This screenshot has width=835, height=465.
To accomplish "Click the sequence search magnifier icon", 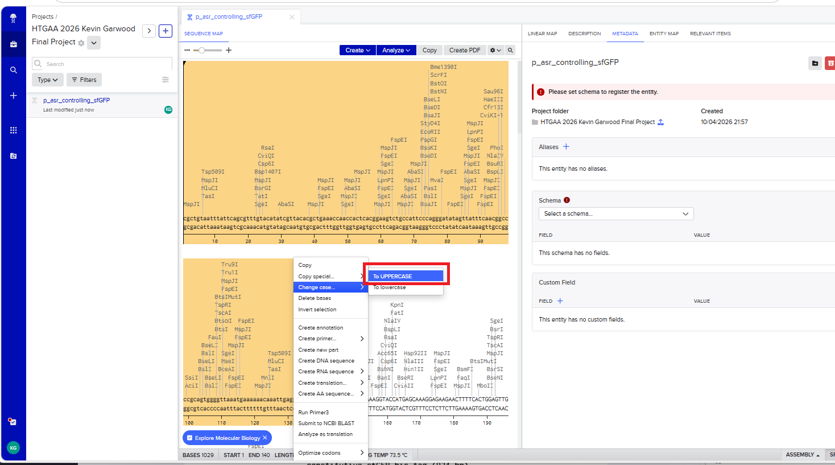I will (x=510, y=50).
